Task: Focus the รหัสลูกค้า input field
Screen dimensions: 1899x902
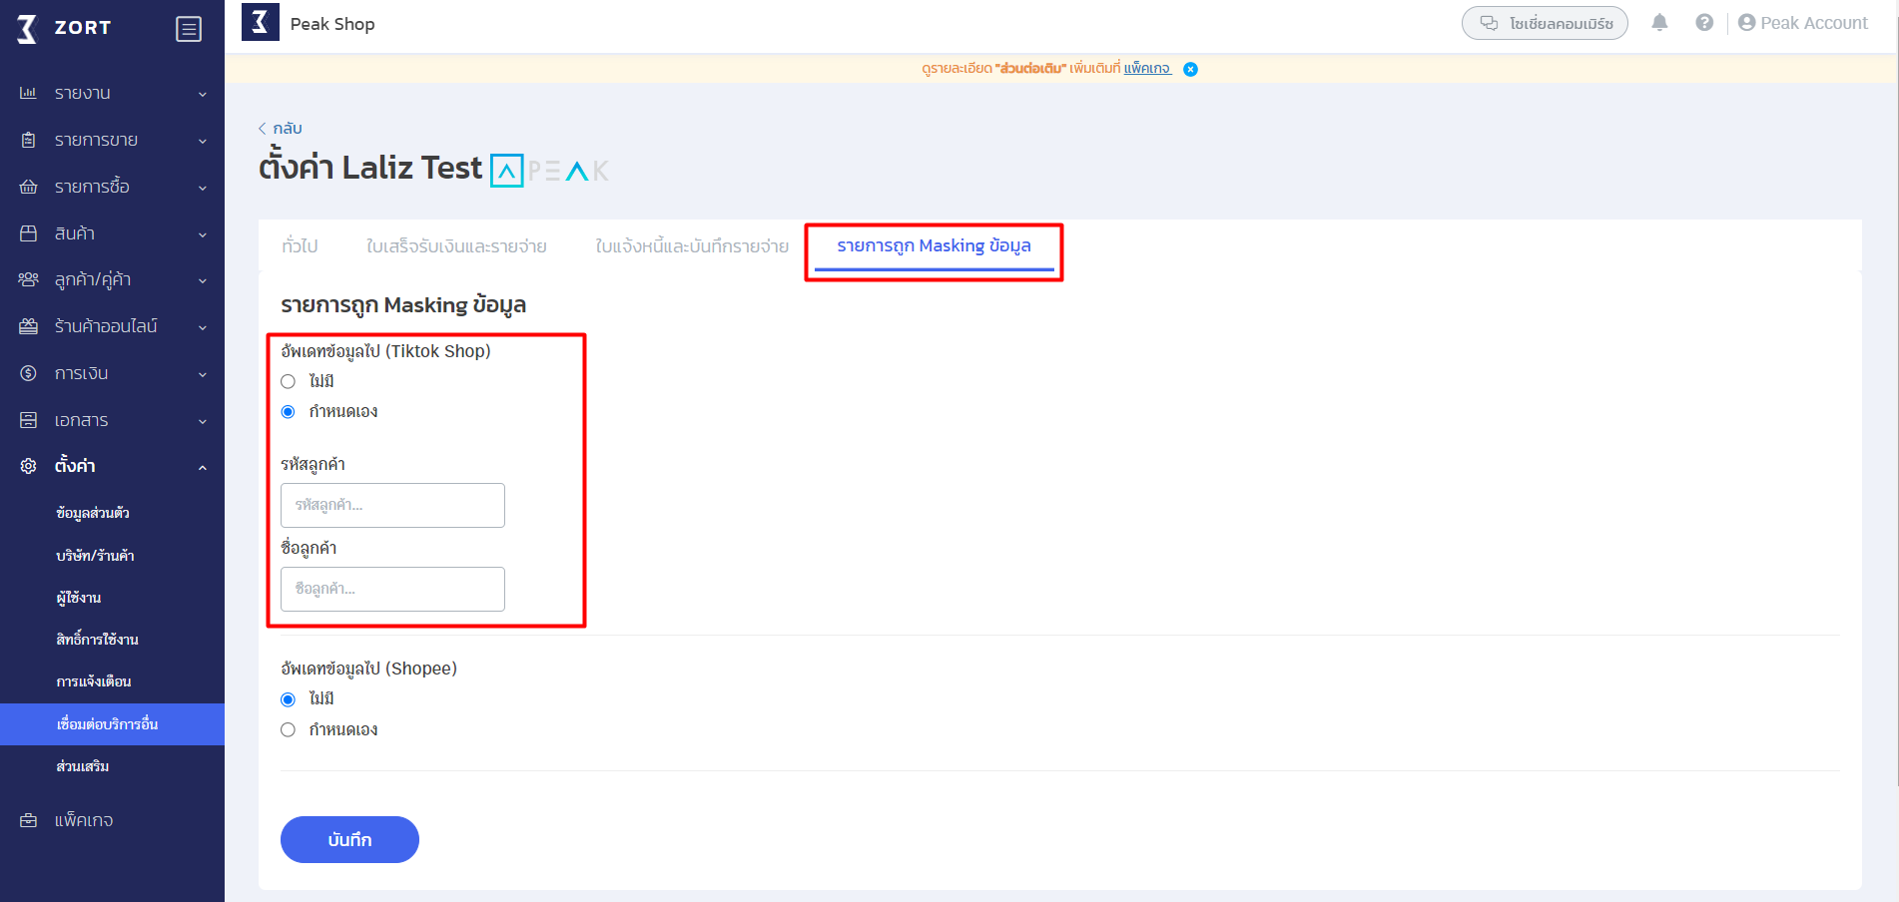Action: click(x=392, y=505)
